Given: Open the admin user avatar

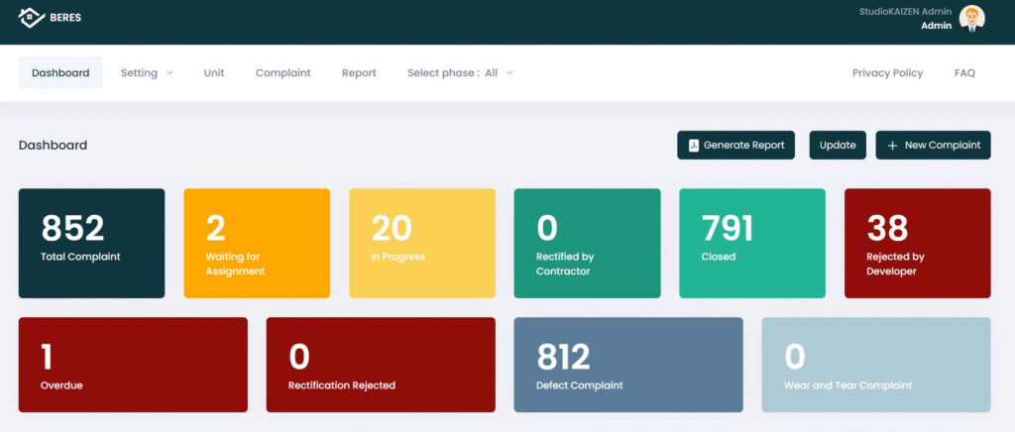Looking at the screenshot, I should tap(972, 19).
